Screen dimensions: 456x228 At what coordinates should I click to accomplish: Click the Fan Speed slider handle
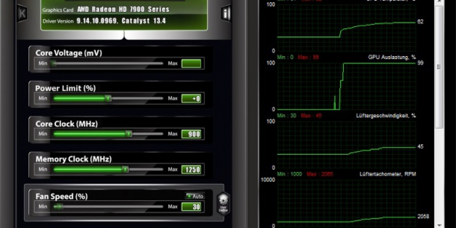tap(58, 207)
